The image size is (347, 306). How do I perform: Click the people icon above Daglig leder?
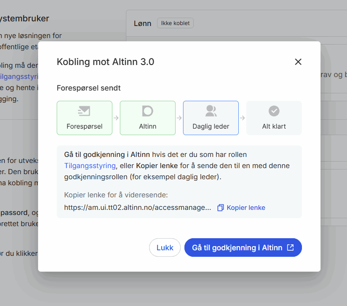click(x=211, y=111)
